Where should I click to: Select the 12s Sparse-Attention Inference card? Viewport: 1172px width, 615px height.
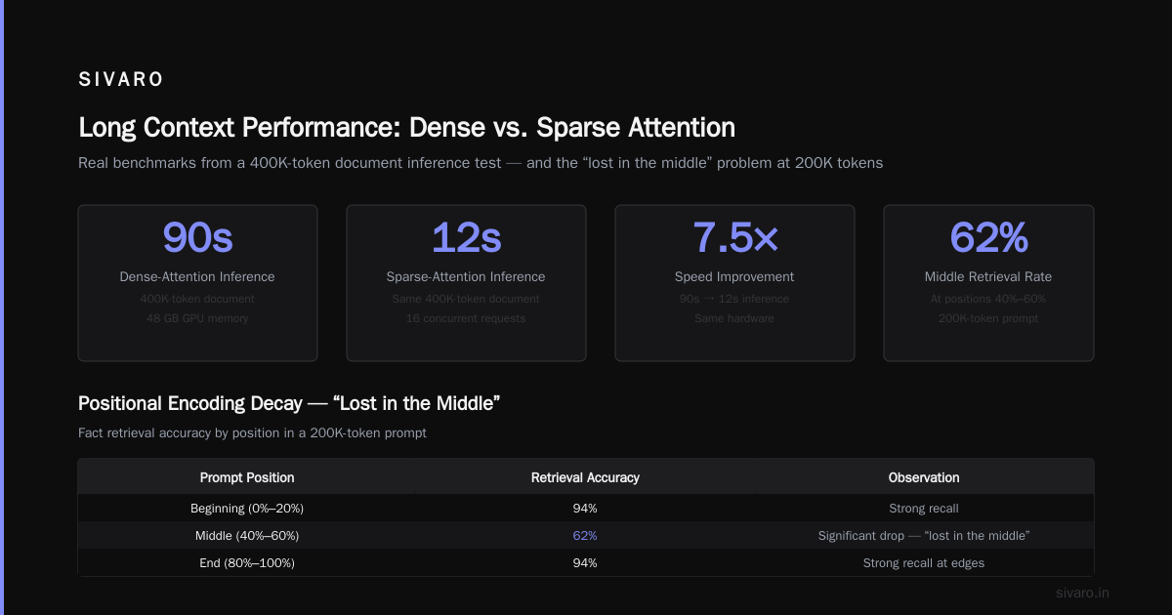point(466,283)
